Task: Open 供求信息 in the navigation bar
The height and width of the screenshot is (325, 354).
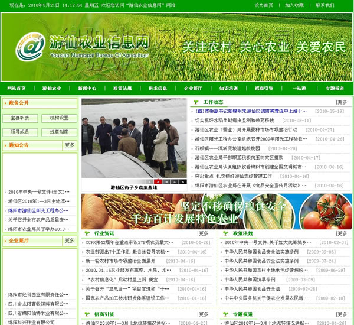Action: pyautogui.click(x=158, y=88)
